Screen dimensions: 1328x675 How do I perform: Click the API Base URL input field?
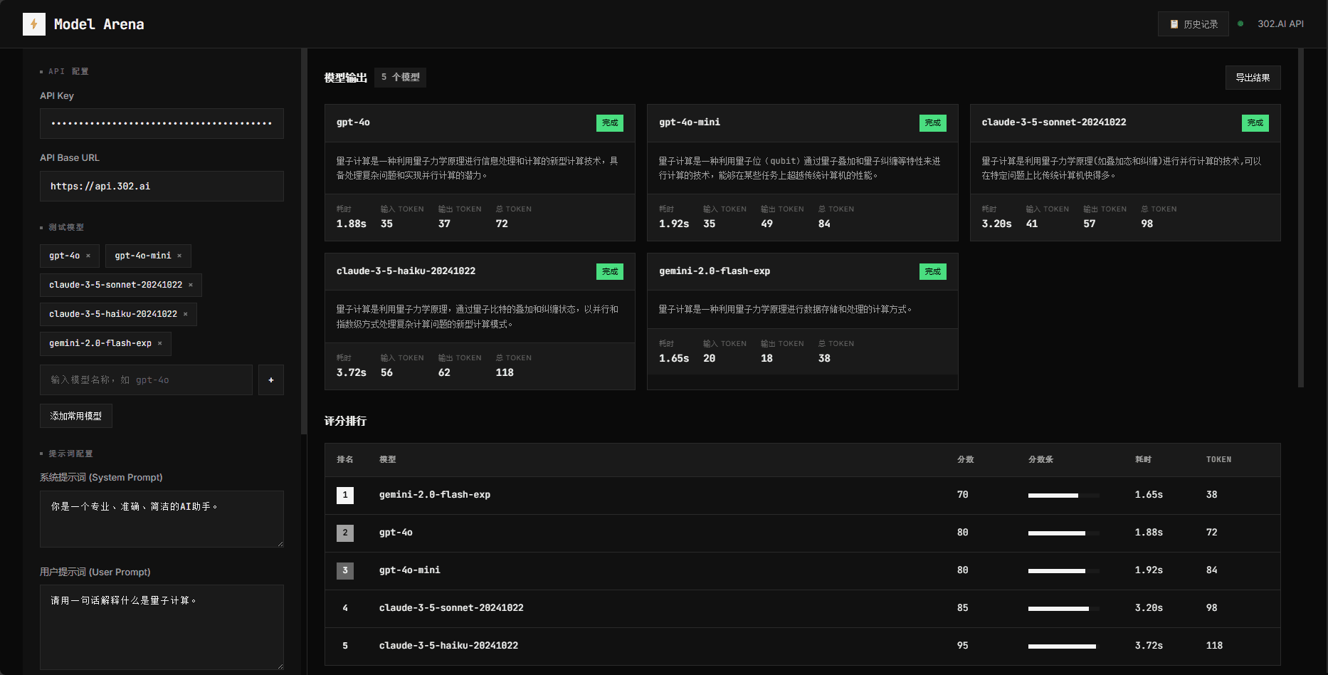coord(162,187)
